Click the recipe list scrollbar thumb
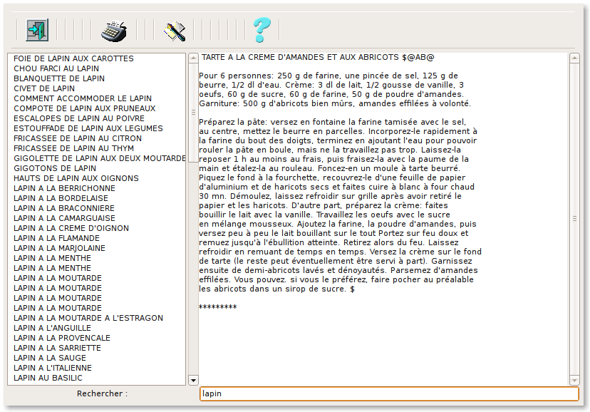This screenshot has width=590, height=412. 193,113
